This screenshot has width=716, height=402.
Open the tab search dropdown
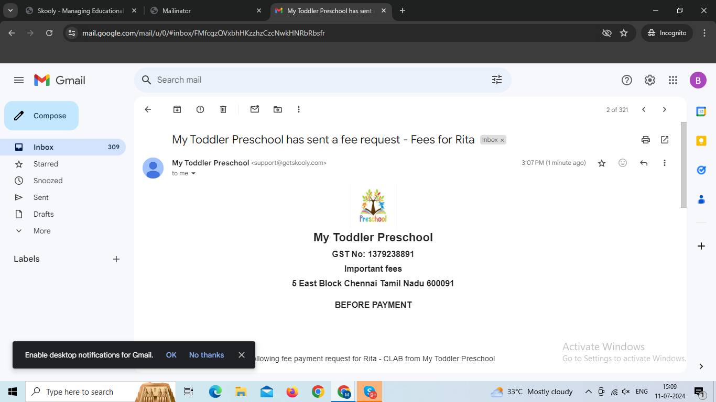[9, 10]
